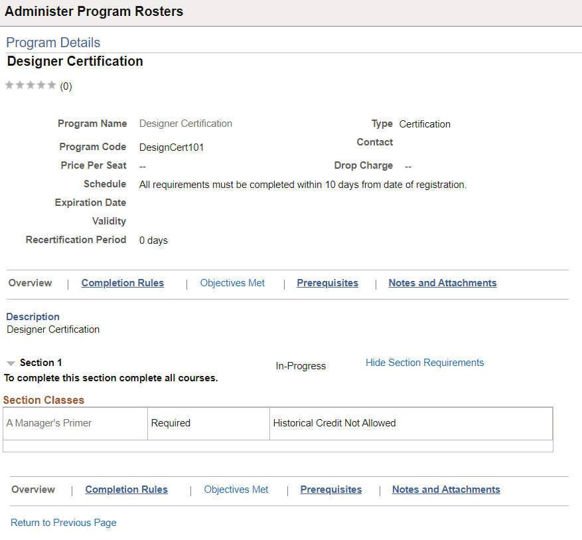
Task: Return to Previous Page
Action: (63, 523)
